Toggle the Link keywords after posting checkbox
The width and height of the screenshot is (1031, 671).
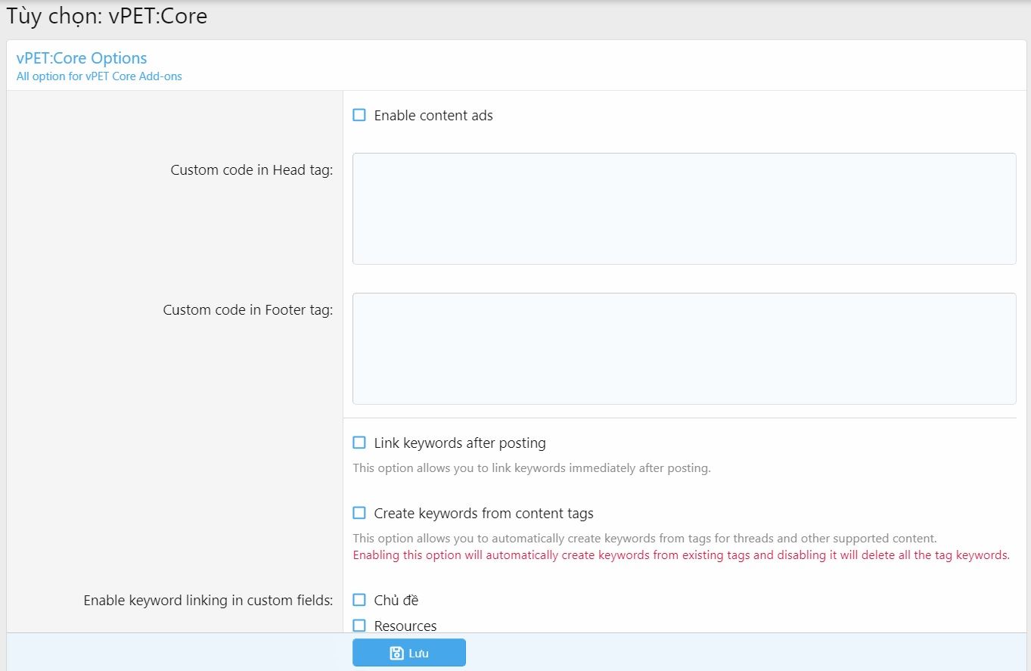coord(359,443)
